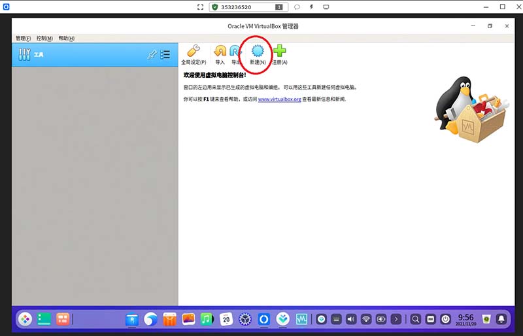Click the chat bubble in remote toolbar
This screenshot has height=336, width=523.
tap(297, 7)
